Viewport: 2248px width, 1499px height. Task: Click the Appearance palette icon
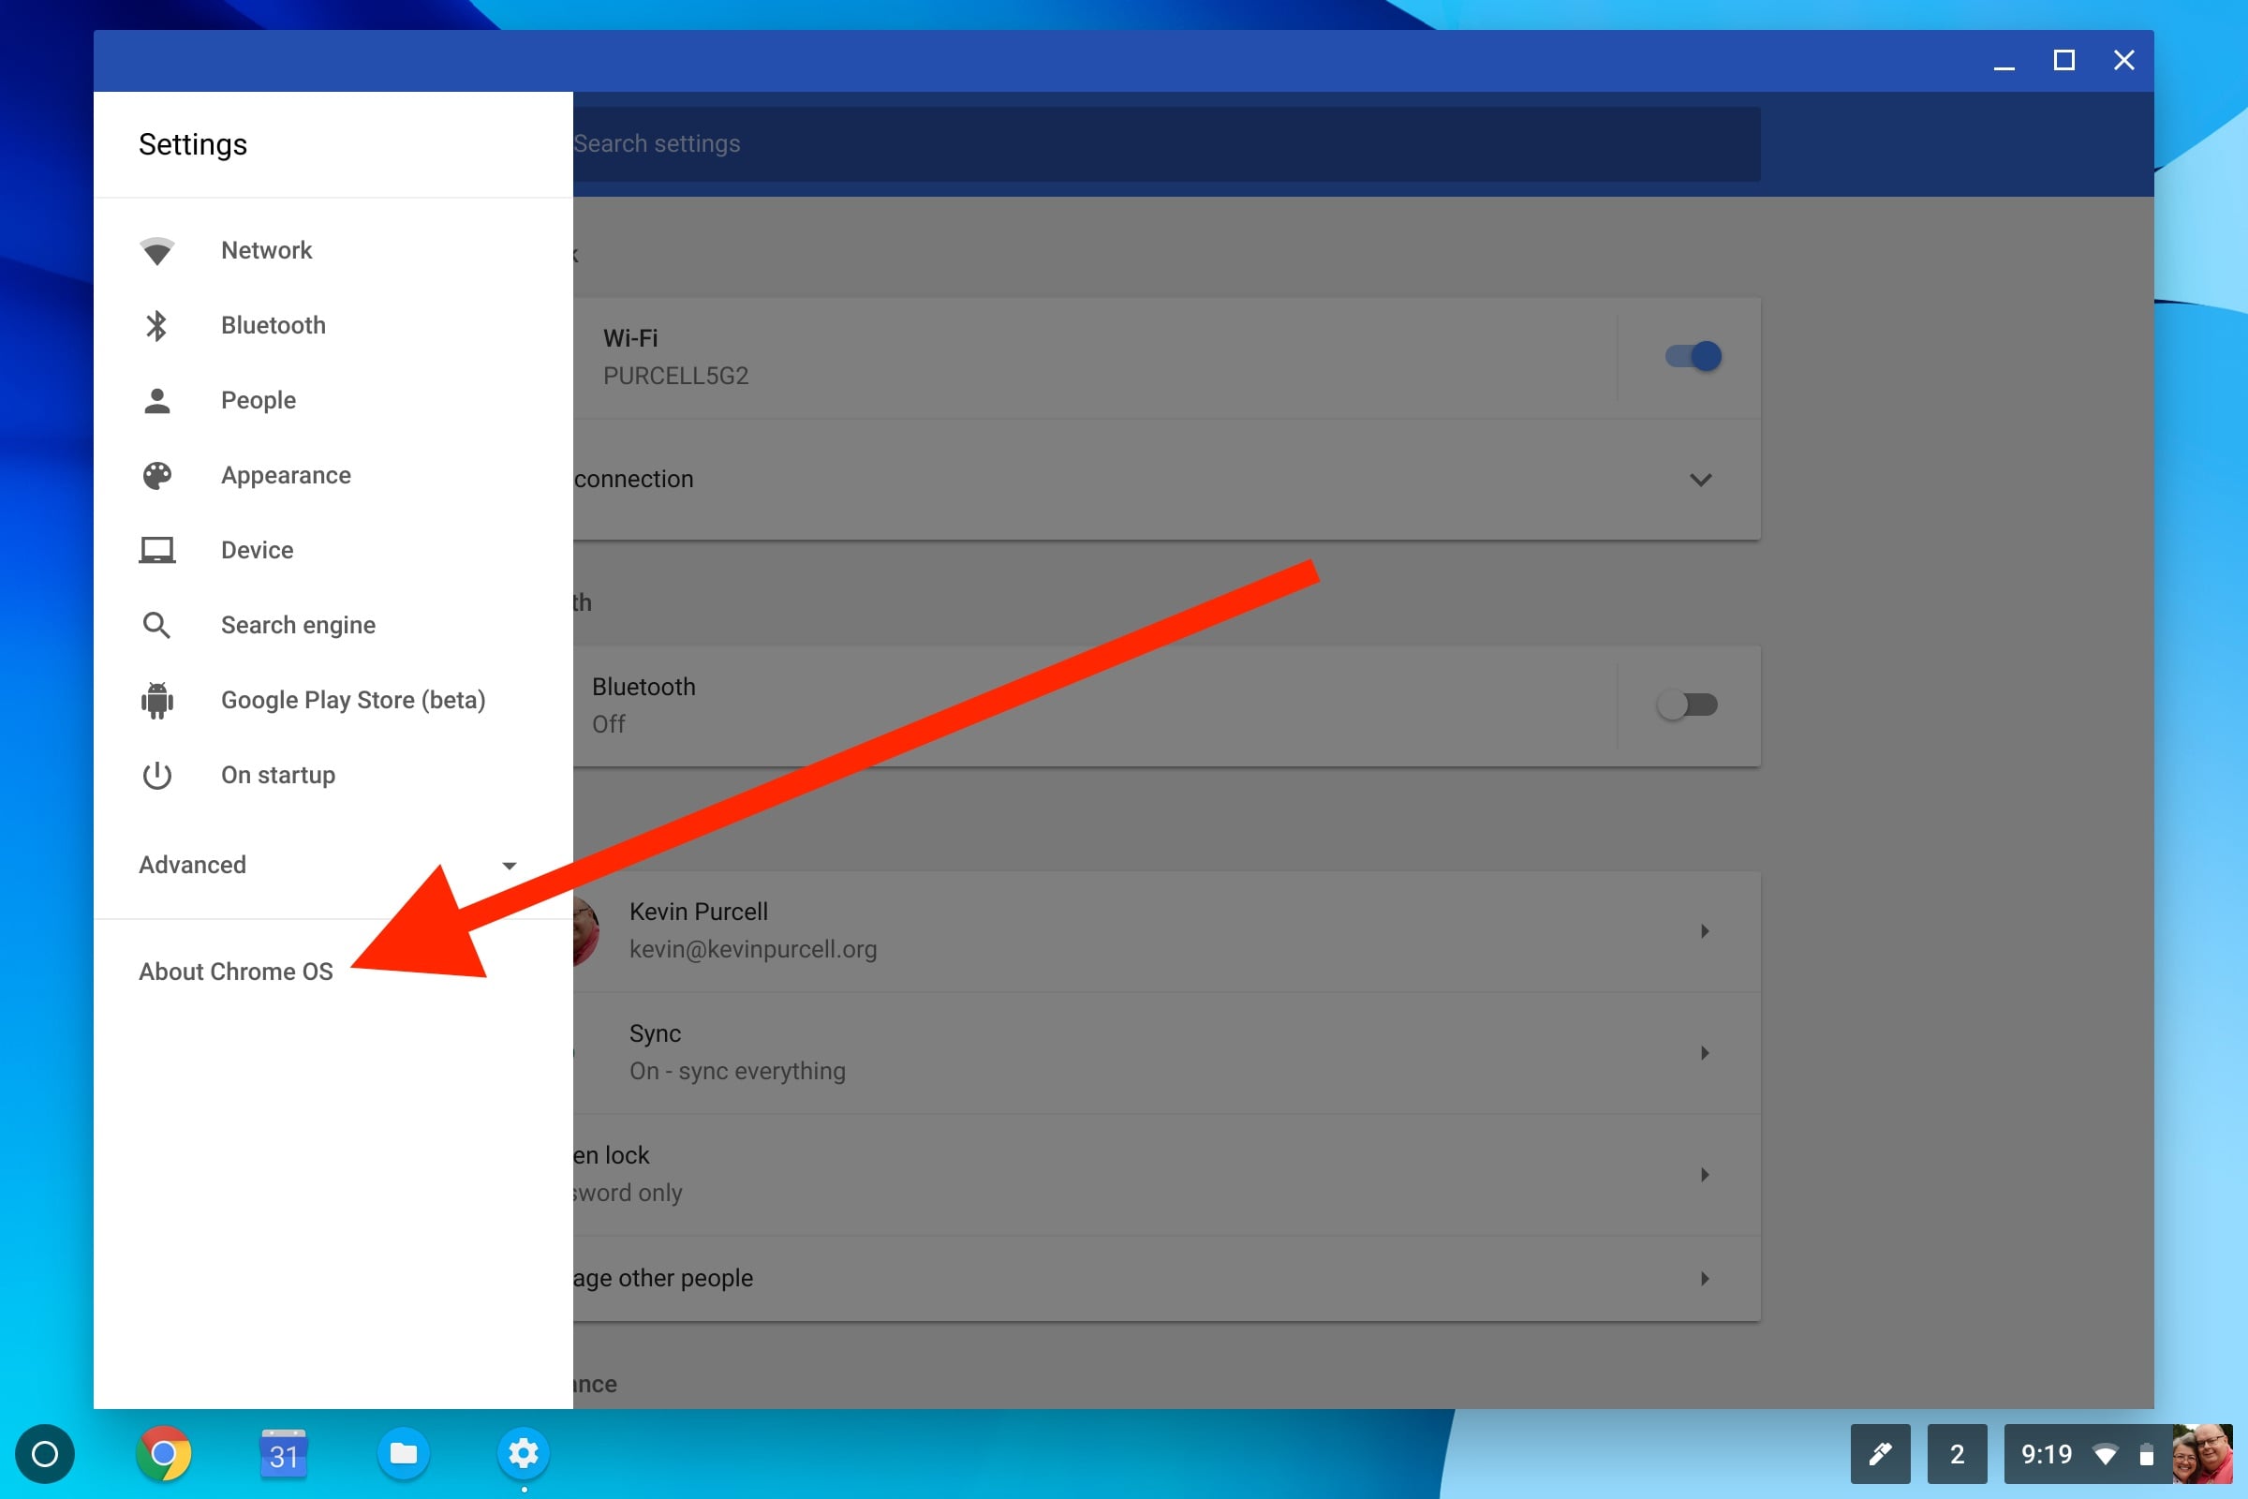point(157,474)
